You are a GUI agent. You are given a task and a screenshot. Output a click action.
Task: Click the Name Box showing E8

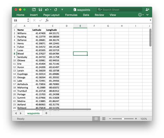[x=20, y=20]
